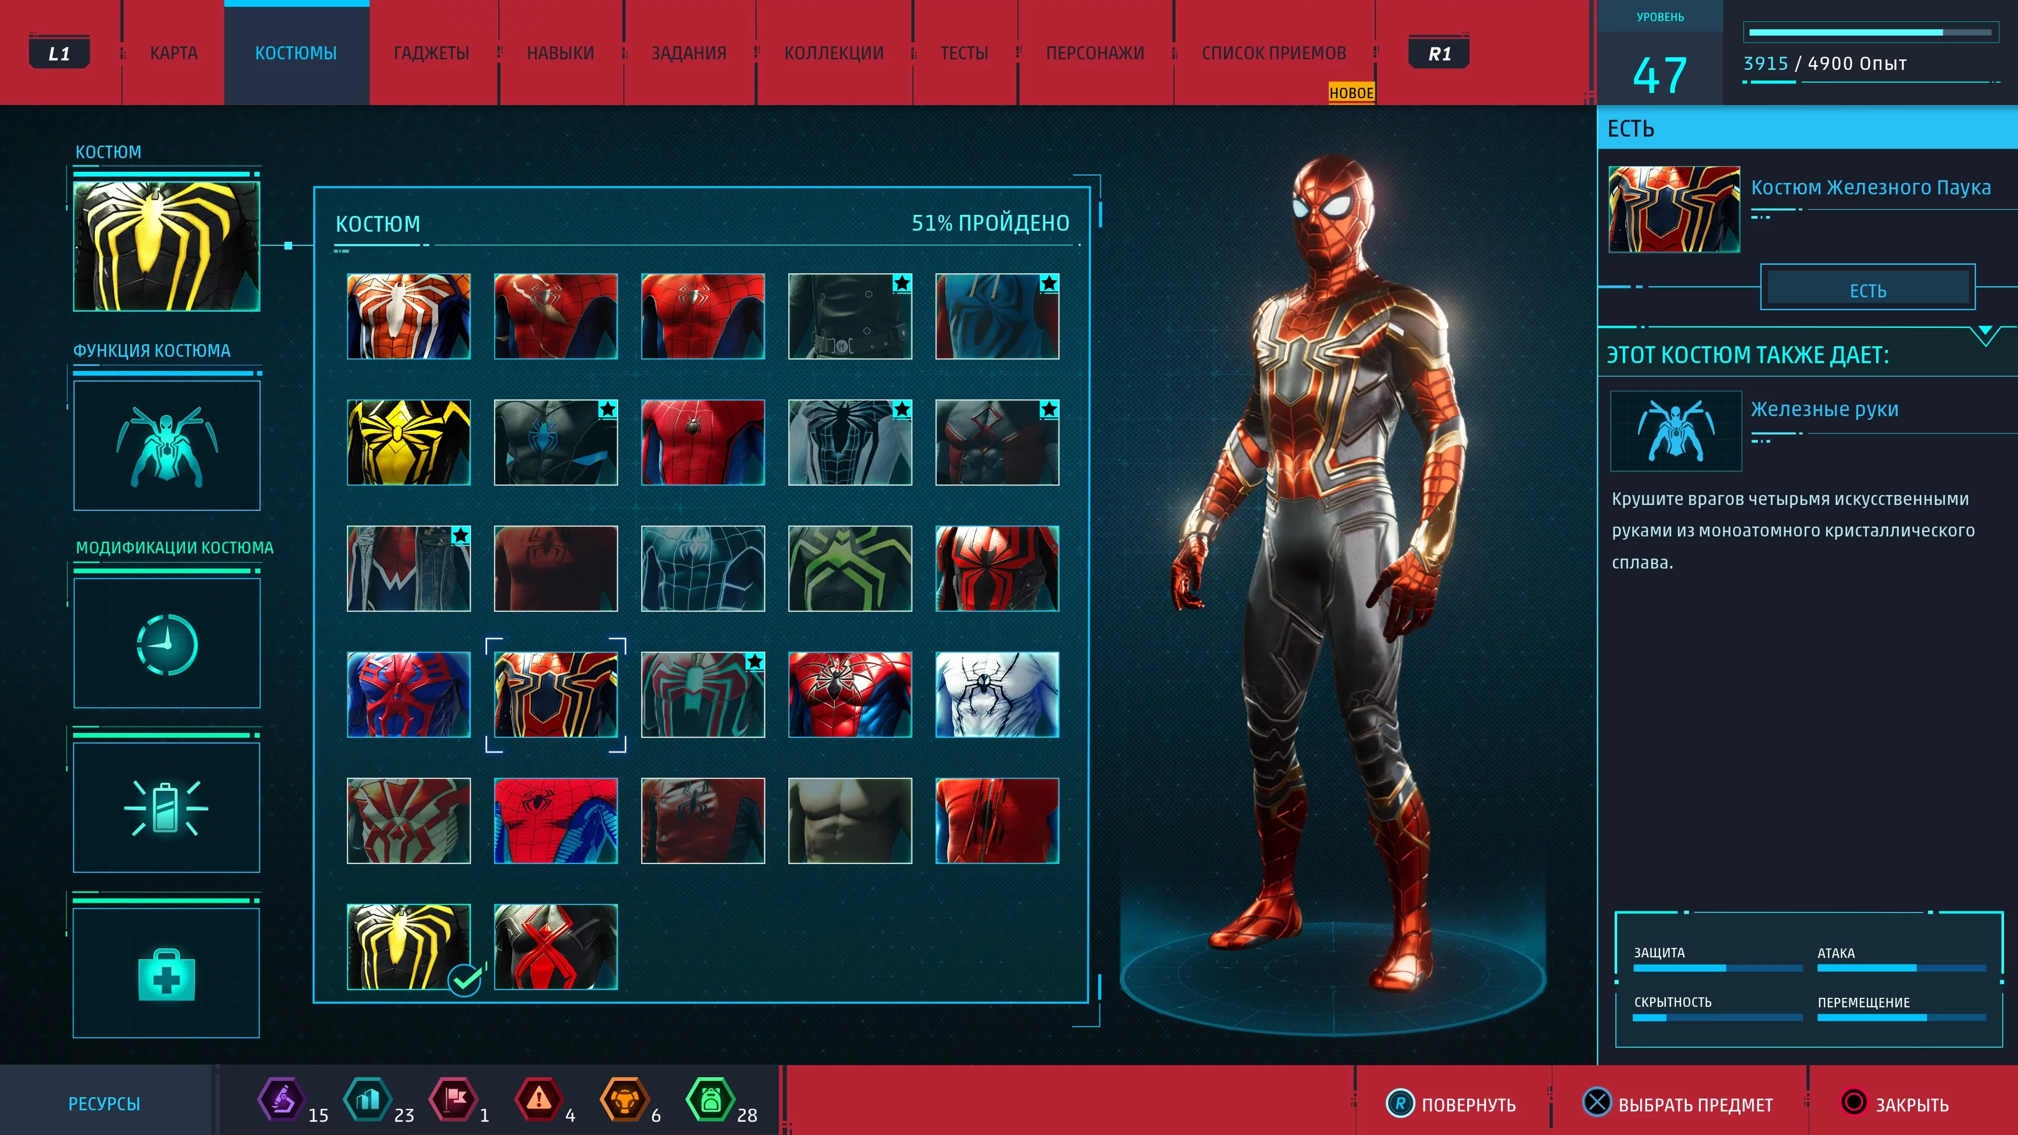This screenshot has width=2018, height=1135.
Task: Select the Fear Itself glowing grid suit
Action: click(703, 569)
